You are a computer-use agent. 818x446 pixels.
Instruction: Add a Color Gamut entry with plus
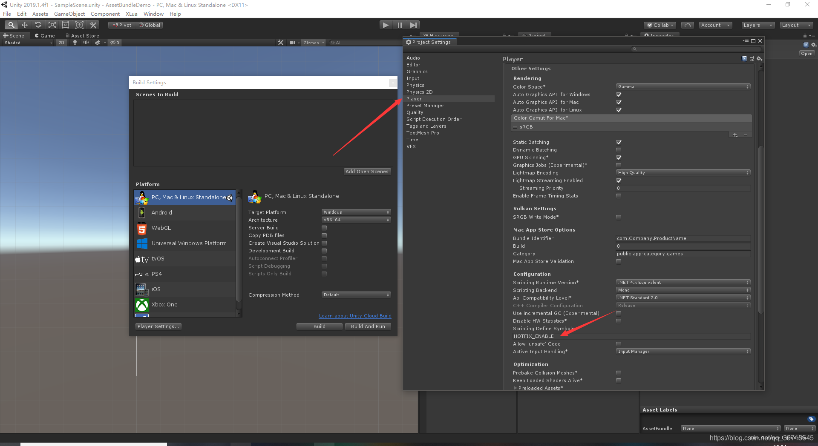click(735, 135)
